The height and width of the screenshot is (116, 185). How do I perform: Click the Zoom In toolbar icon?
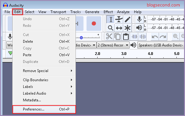point(176,37)
